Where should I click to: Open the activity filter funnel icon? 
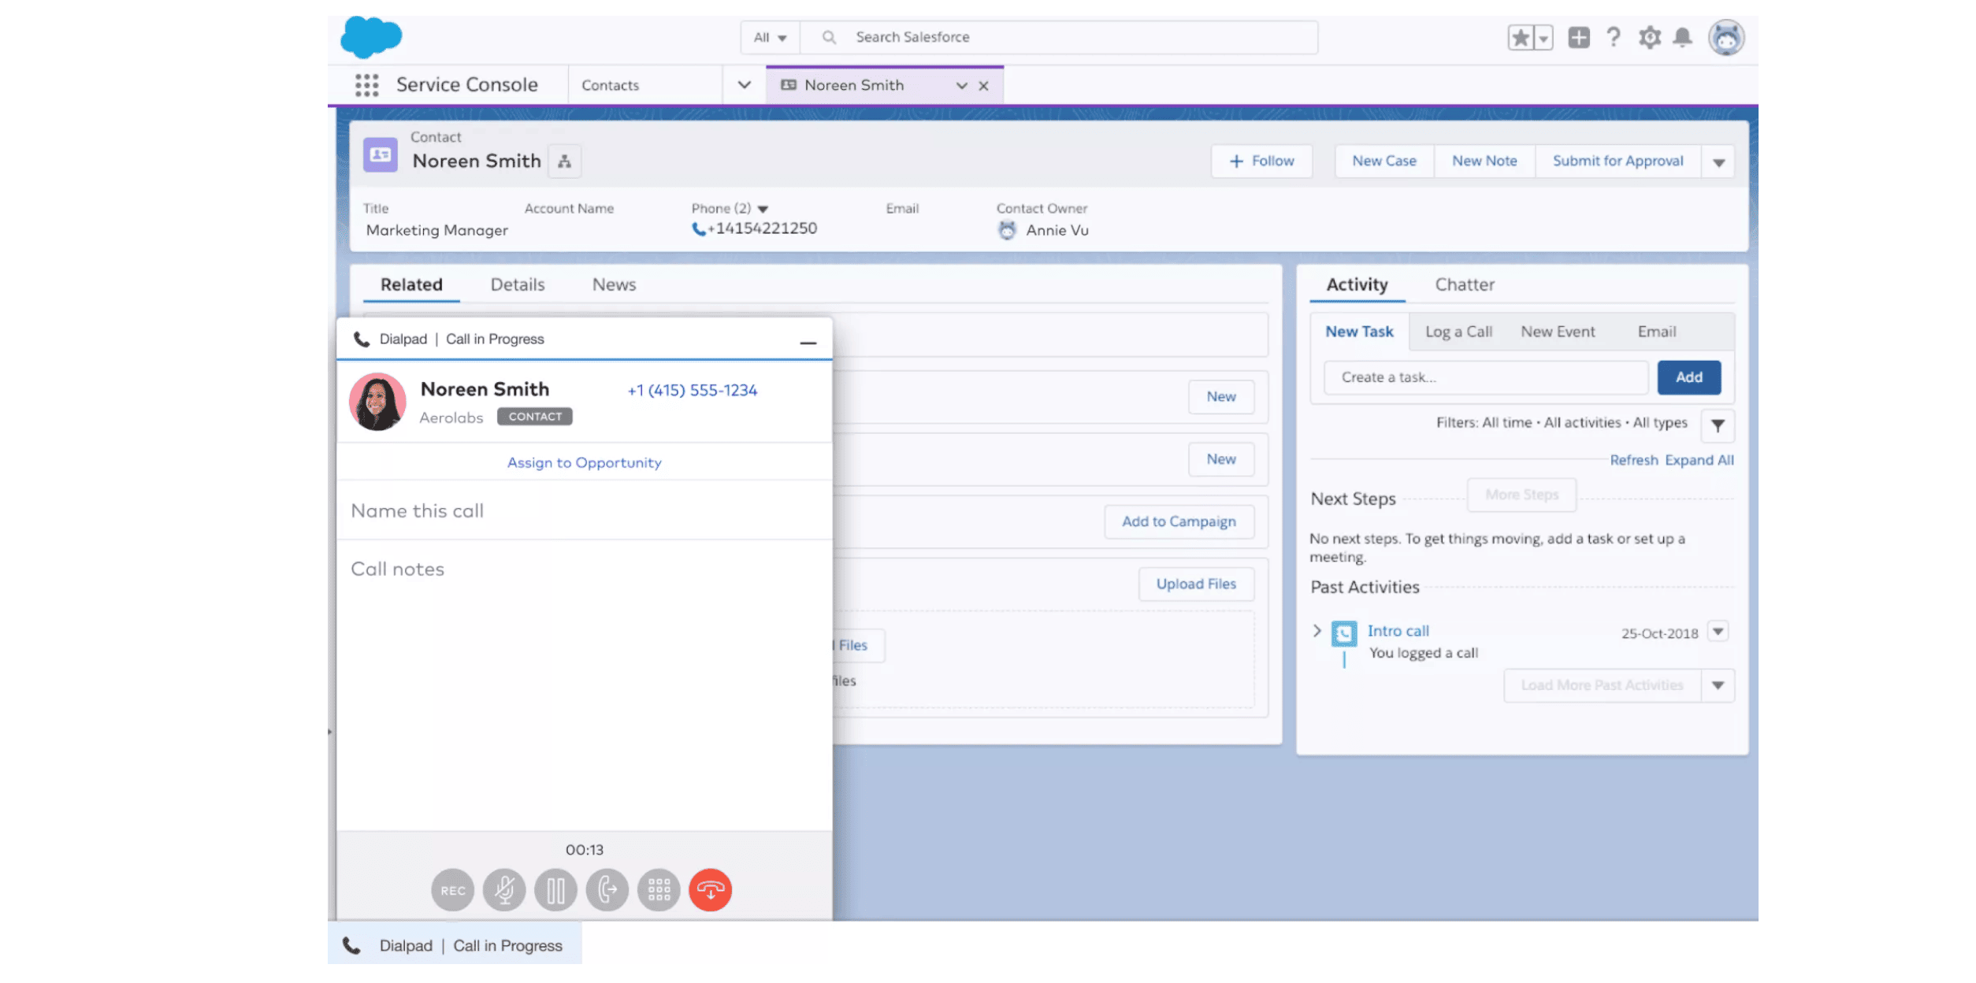tap(1718, 425)
